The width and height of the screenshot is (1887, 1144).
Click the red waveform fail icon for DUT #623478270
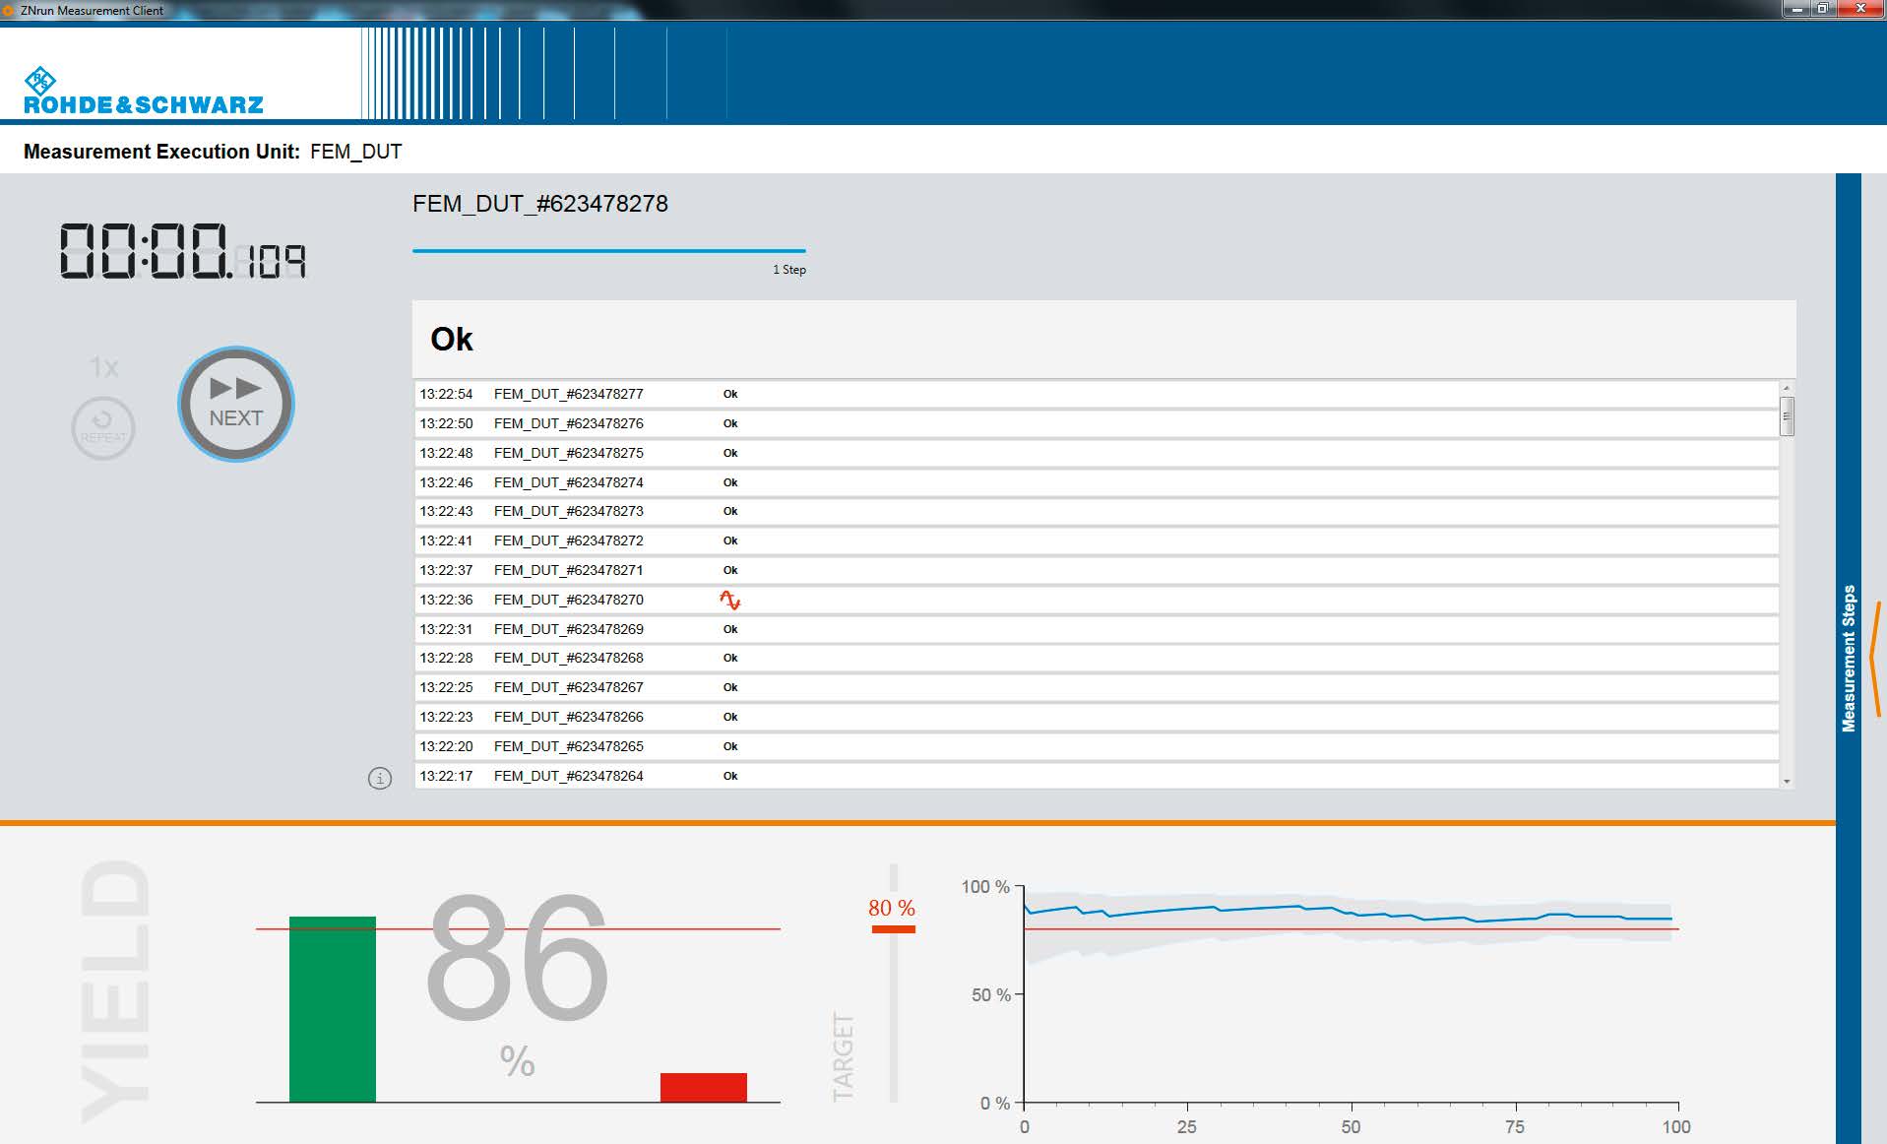tap(729, 600)
